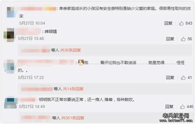Open avatar of the 辣眼睛 commenter

(x=9, y=35)
